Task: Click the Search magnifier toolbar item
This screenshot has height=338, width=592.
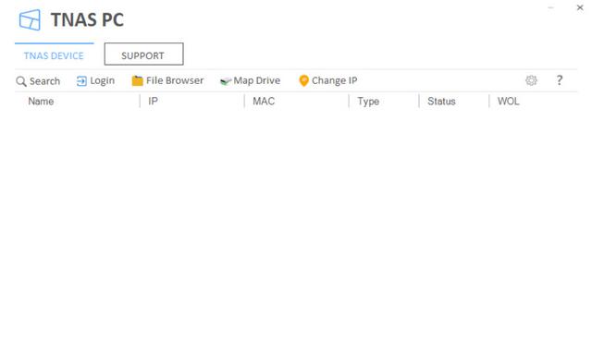Action: pyautogui.click(x=38, y=81)
